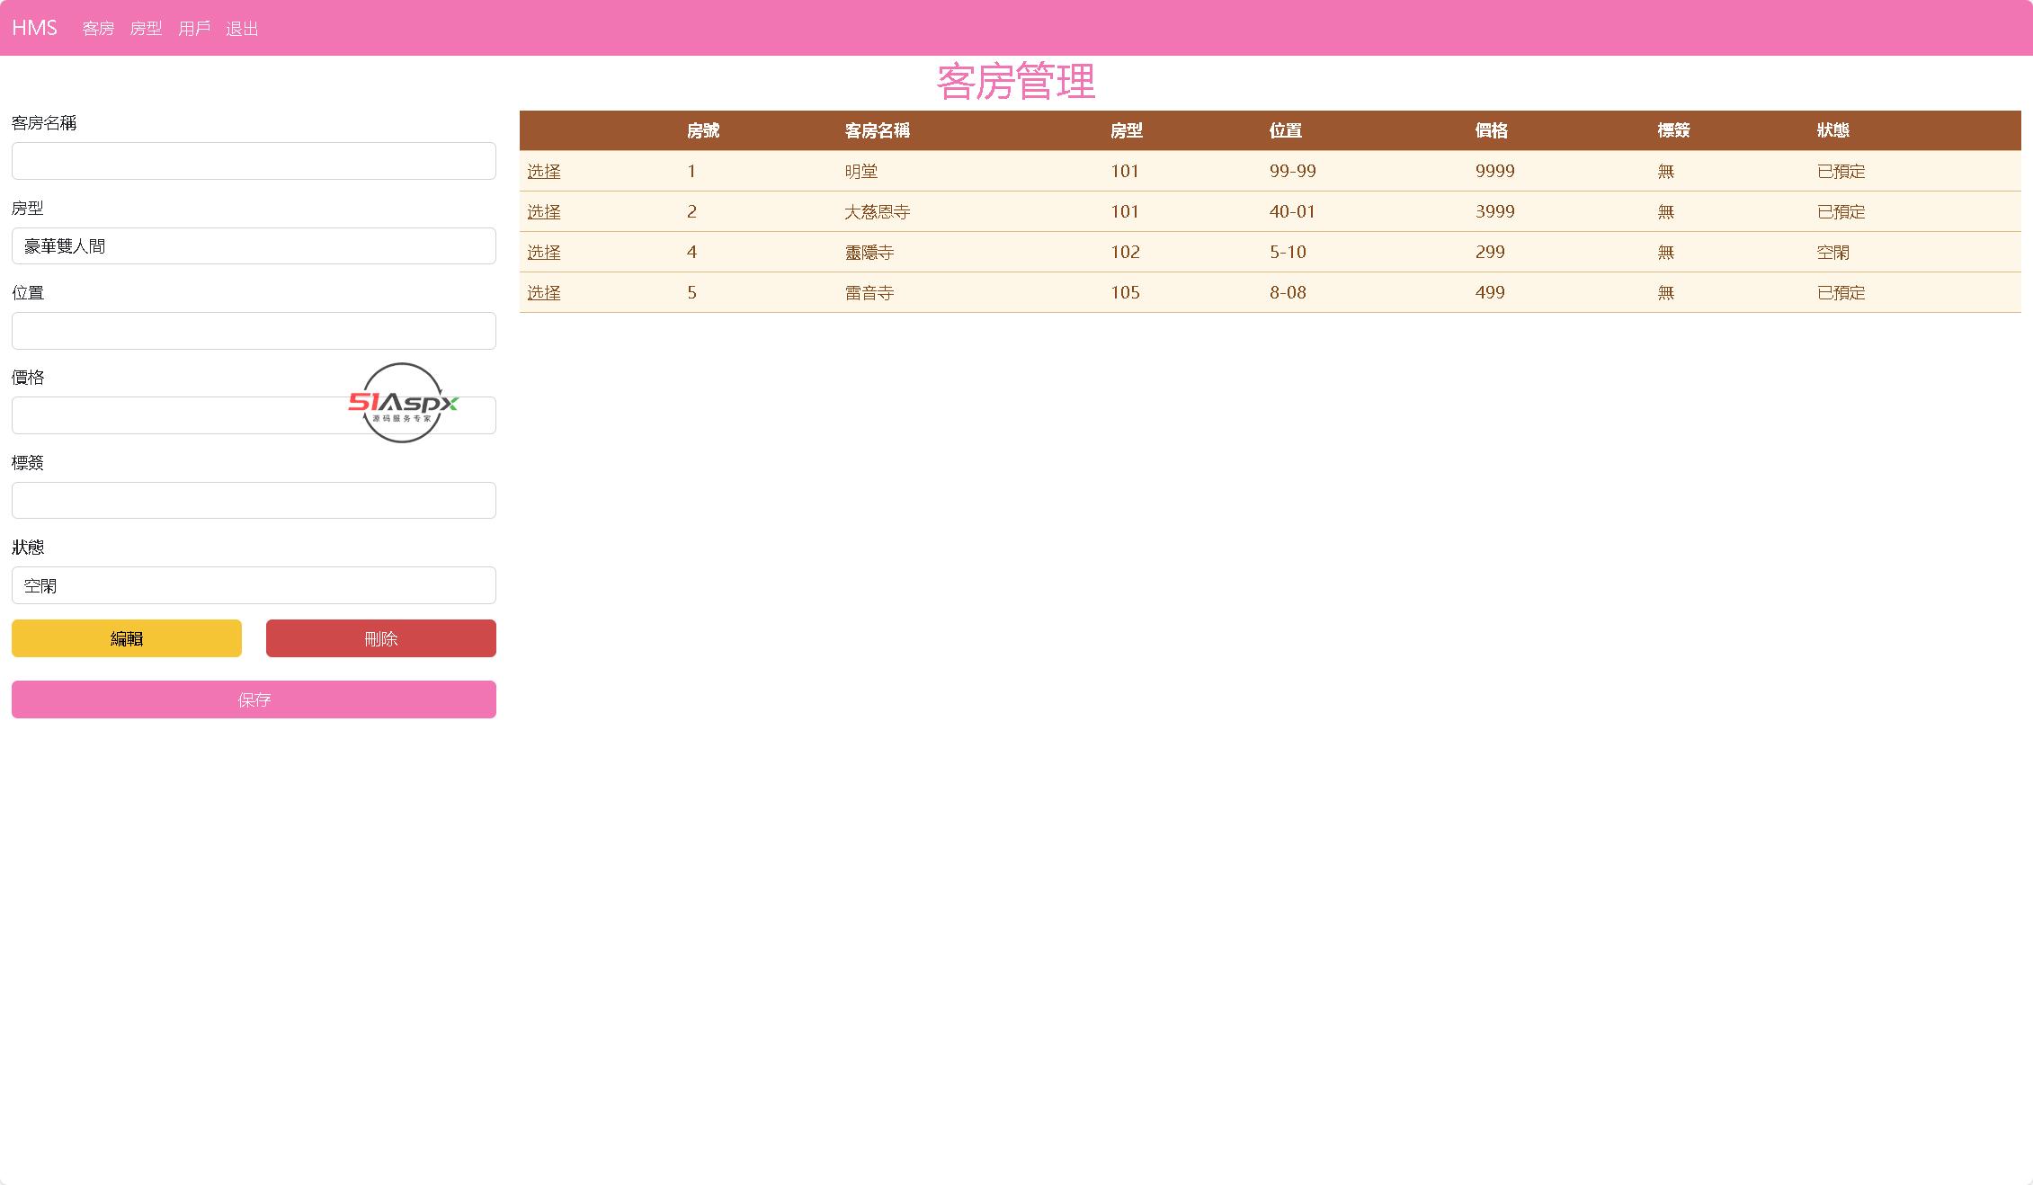Click the 價格 column header
This screenshot has width=2033, height=1185.
point(1491,131)
